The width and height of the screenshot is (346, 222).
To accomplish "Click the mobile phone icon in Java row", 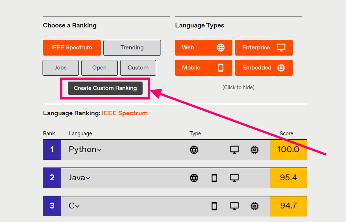I will 214,178.
